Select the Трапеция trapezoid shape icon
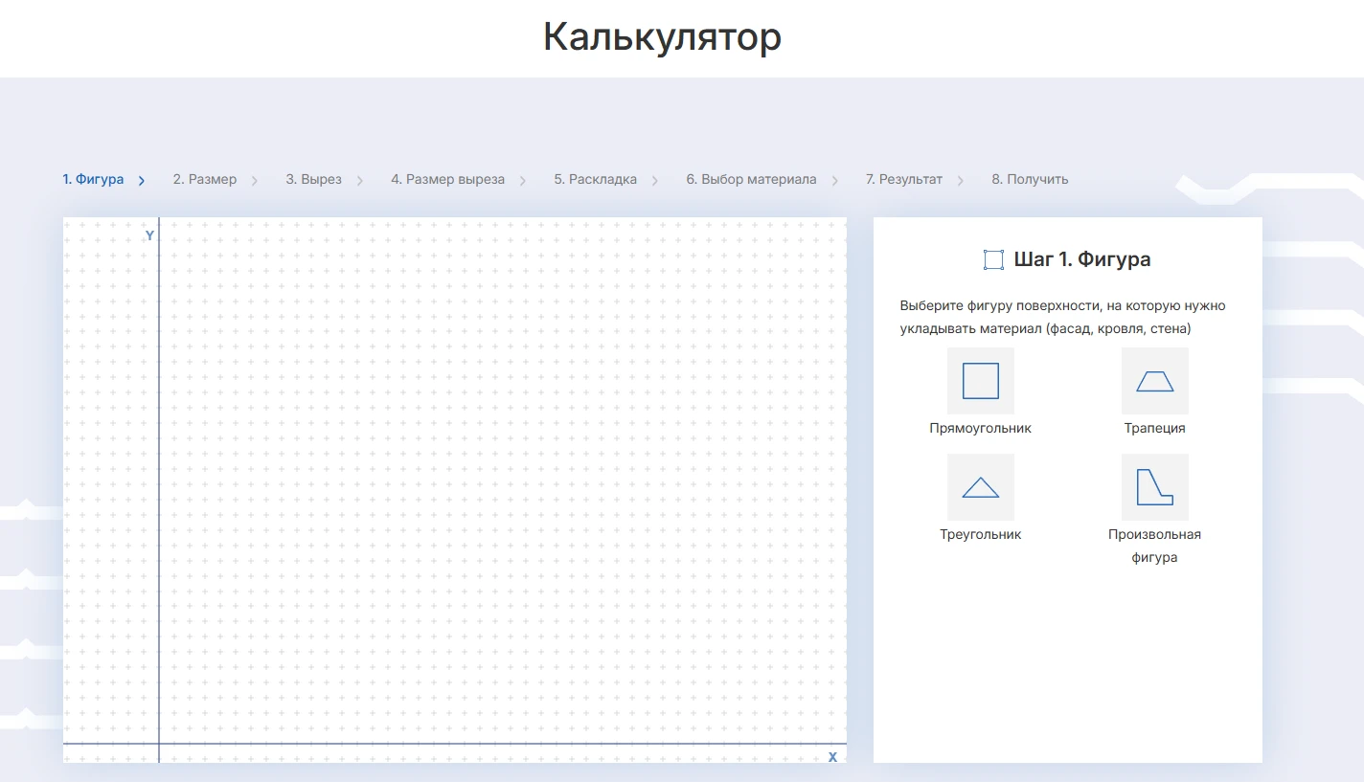1364x782 pixels. (x=1154, y=381)
